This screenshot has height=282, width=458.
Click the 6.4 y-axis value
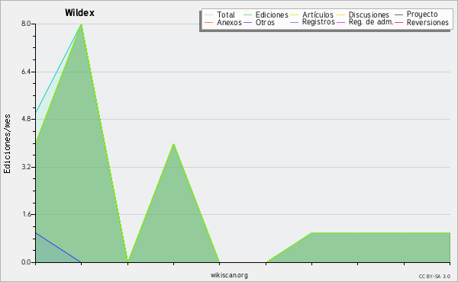click(26, 72)
